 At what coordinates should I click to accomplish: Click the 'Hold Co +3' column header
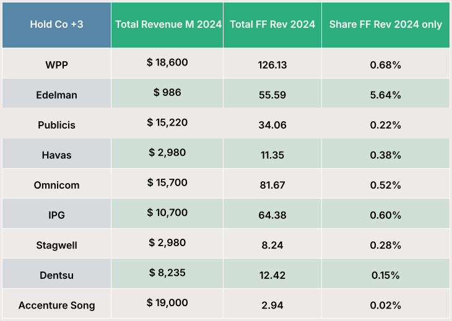pyautogui.click(x=56, y=25)
